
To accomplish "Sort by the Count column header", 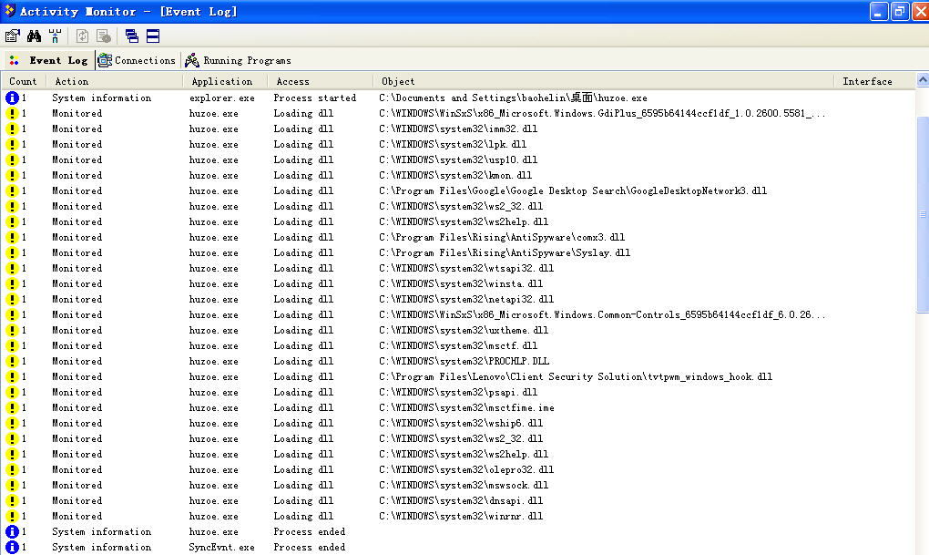I will point(23,81).
